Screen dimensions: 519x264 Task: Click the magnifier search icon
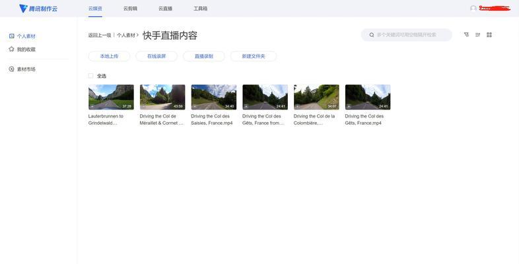click(372, 35)
